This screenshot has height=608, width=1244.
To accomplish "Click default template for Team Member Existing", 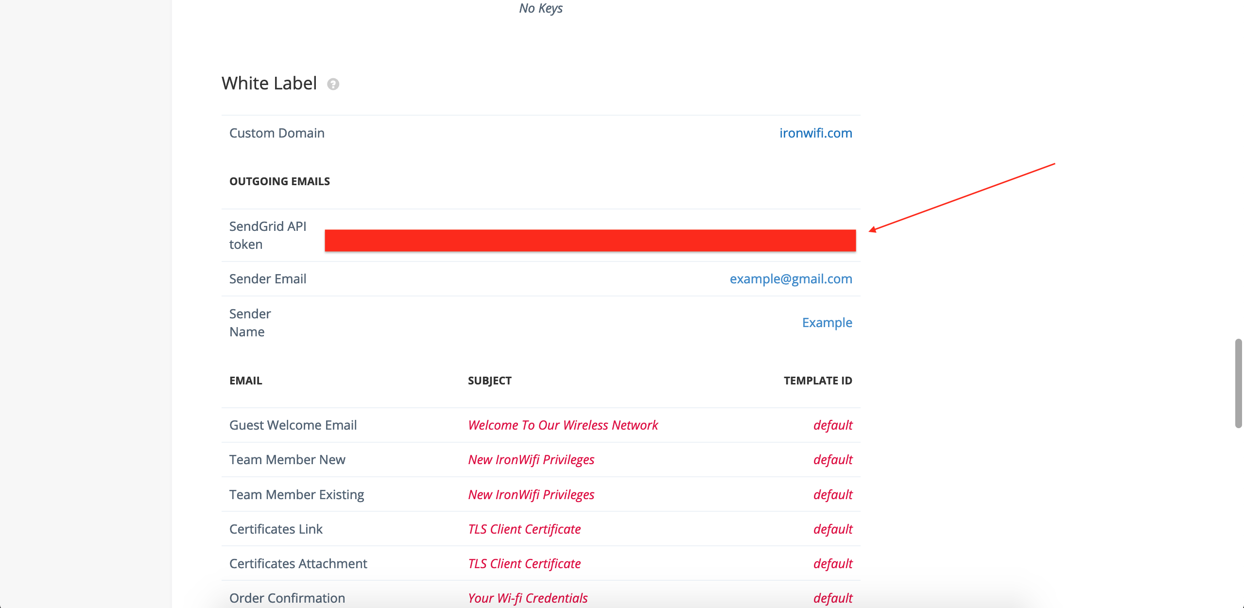I will (832, 494).
